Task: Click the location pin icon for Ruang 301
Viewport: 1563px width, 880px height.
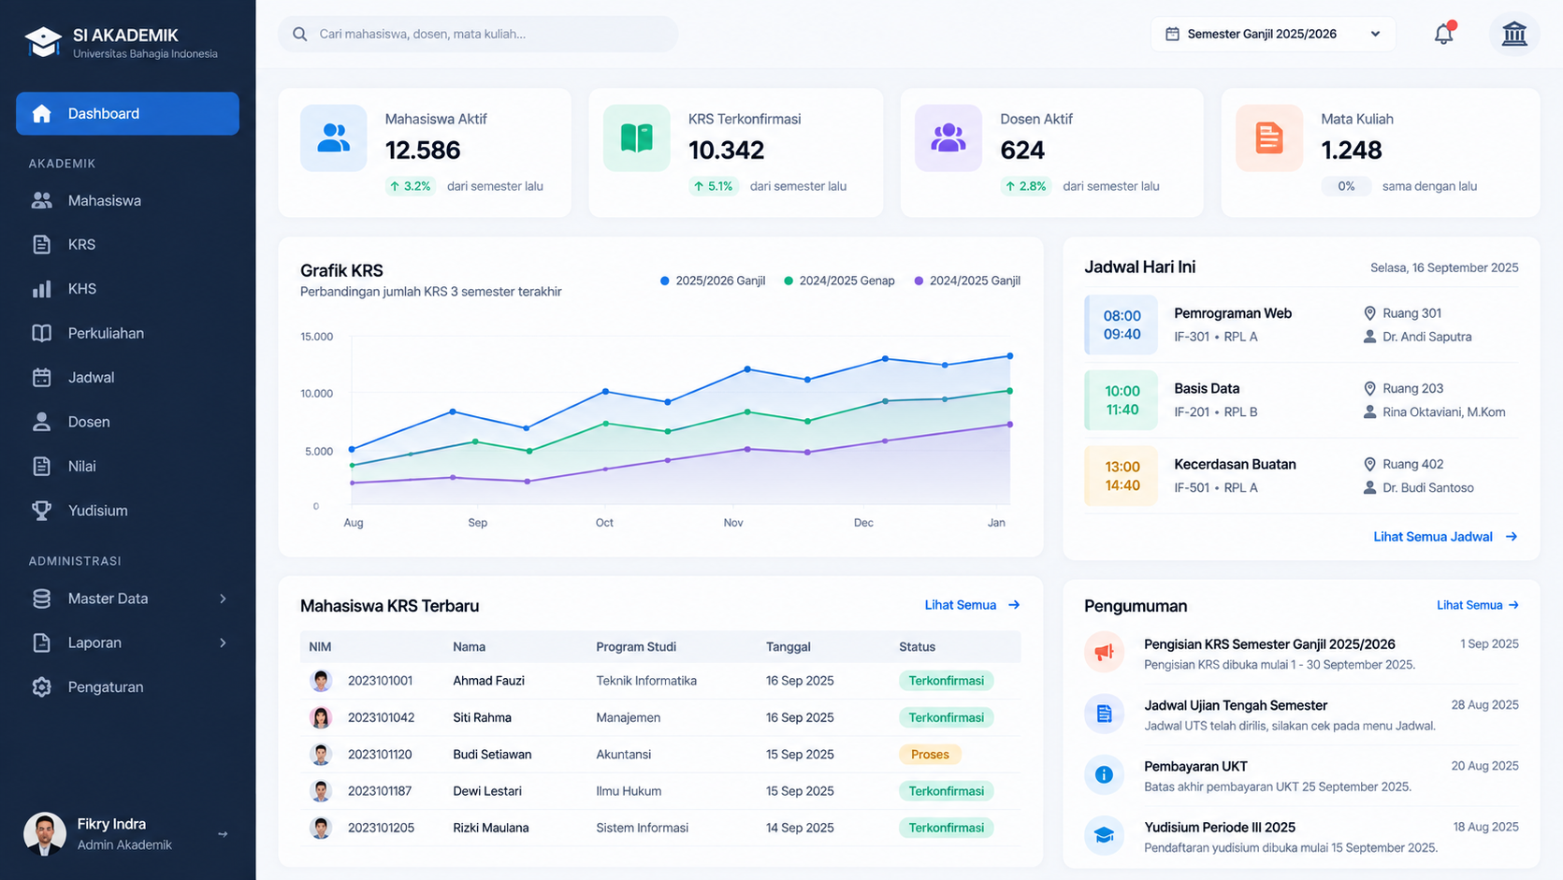Action: [1369, 313]
